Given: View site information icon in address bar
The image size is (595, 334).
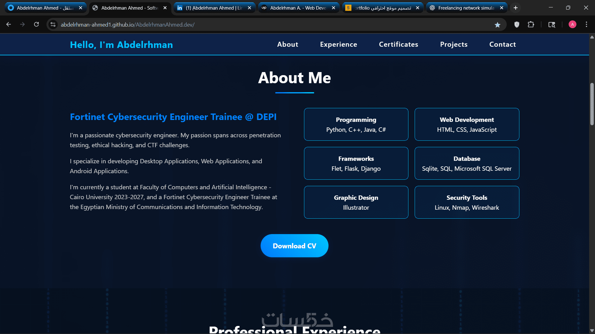Looking at the screenshot, I should point(53,24).
